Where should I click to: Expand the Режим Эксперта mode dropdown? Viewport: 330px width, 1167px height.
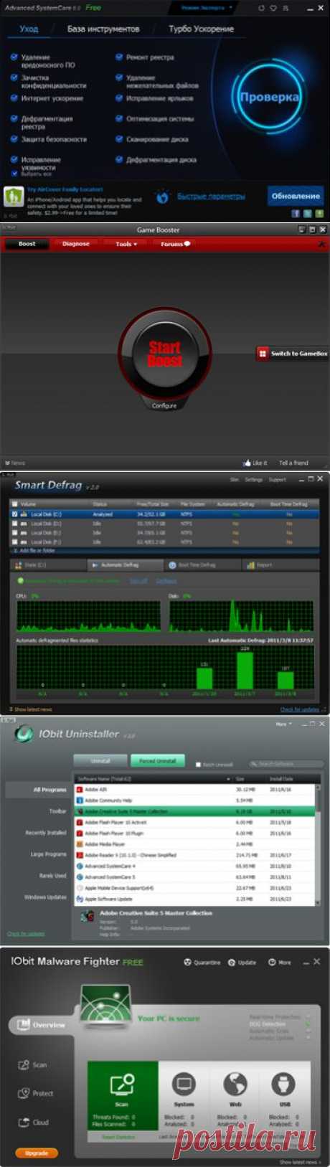(207, 8)
